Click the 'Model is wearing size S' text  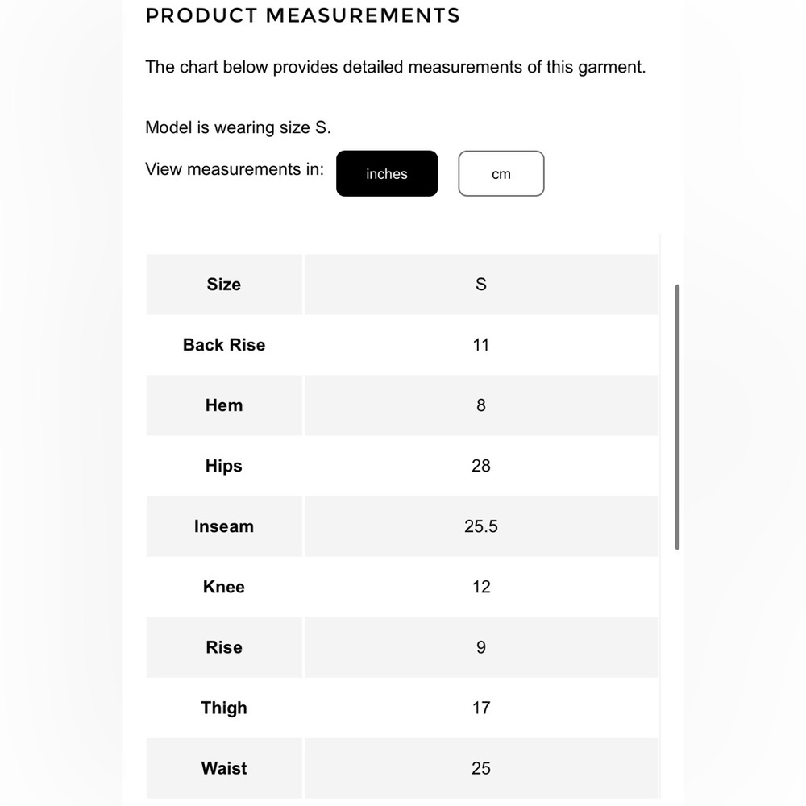click(238, 127)
